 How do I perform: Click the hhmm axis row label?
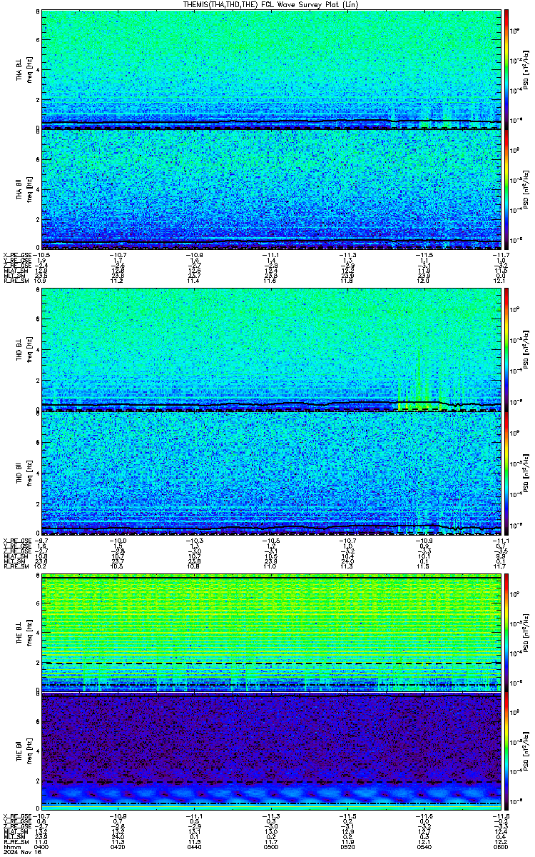11,846
